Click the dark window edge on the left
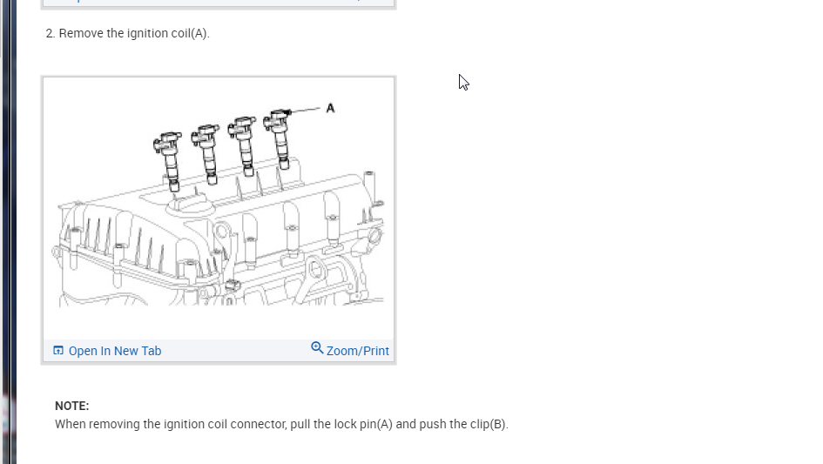Screen dimensions: 823x464 click(8, 232)
